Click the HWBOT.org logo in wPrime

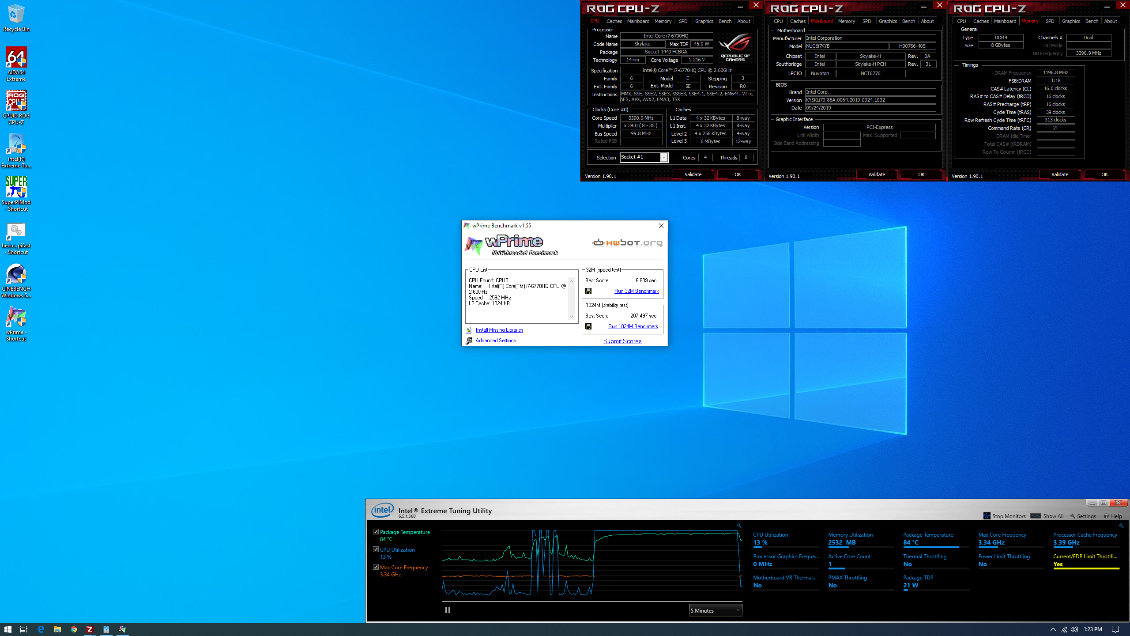(627, 242)
